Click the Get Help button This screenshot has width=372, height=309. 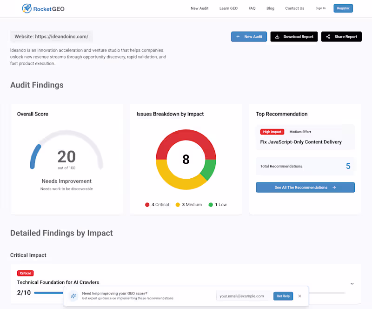(x=283, y=296)
